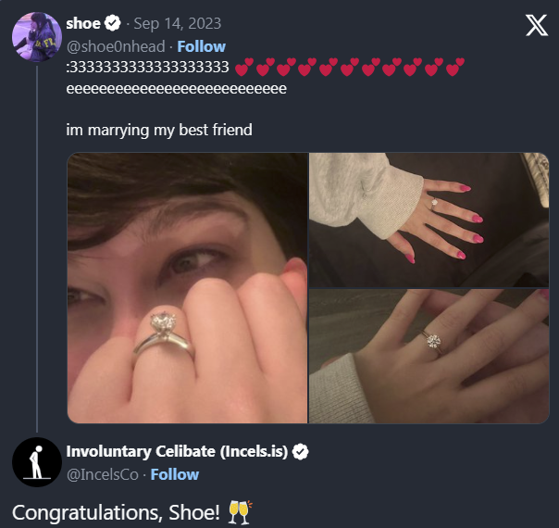Viewport: 559px width, 528px height.
Task: Click the verified badge next to shoe
Action: pos(114,23)
